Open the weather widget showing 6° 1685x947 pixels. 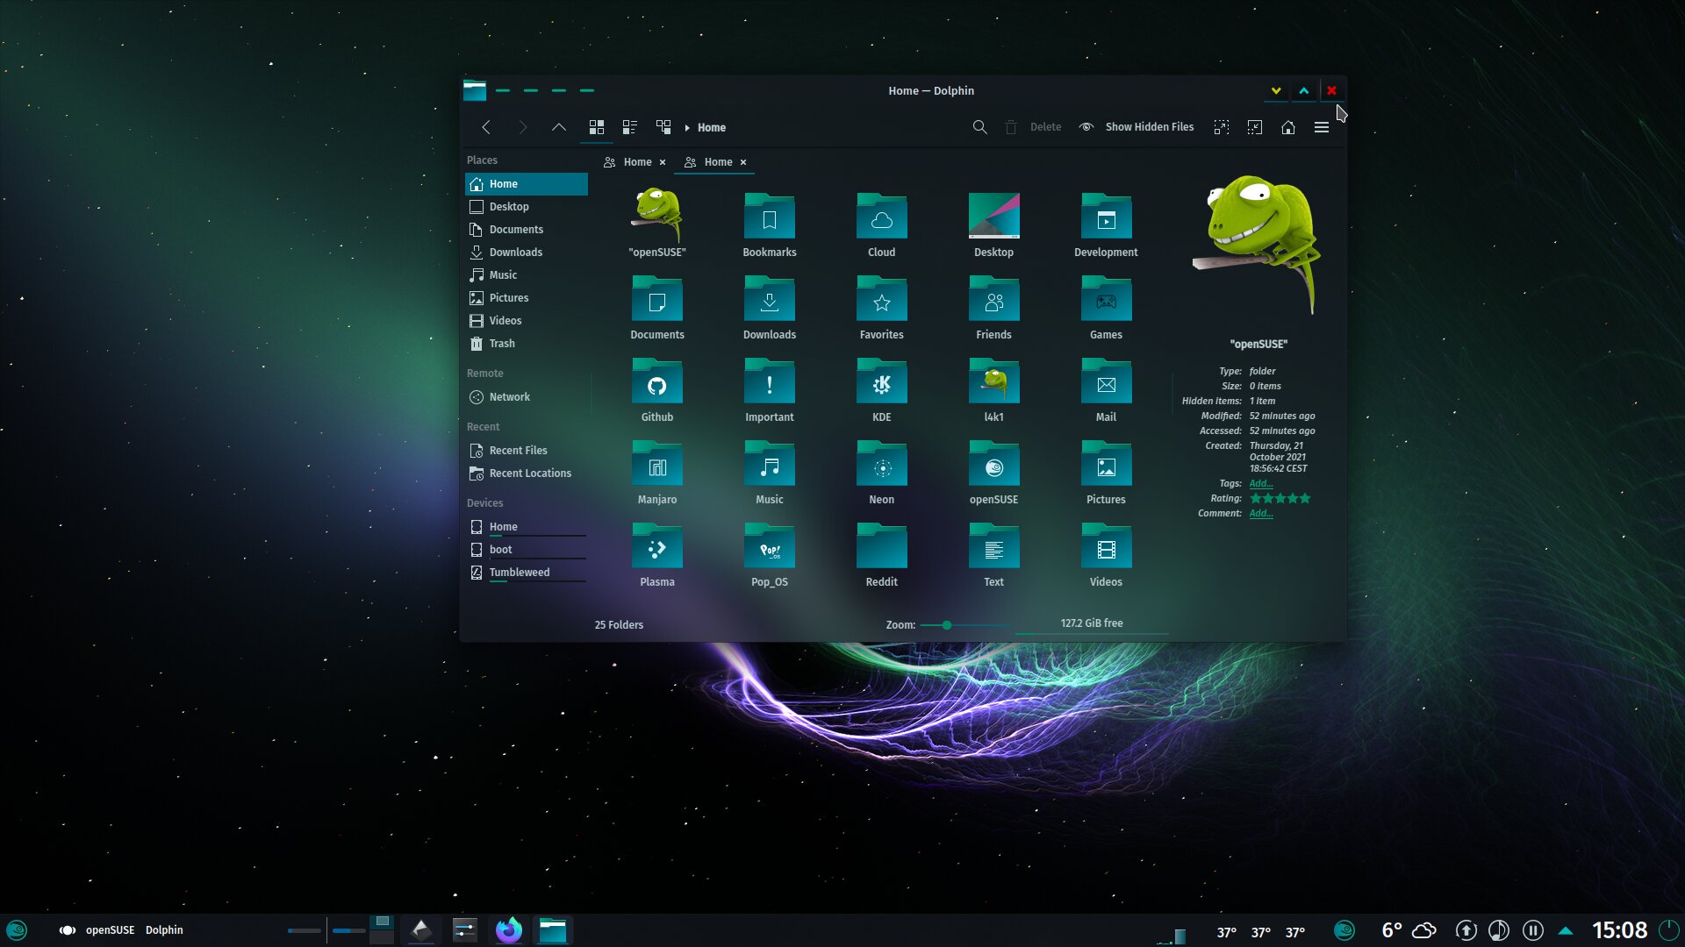point(1409,930)
